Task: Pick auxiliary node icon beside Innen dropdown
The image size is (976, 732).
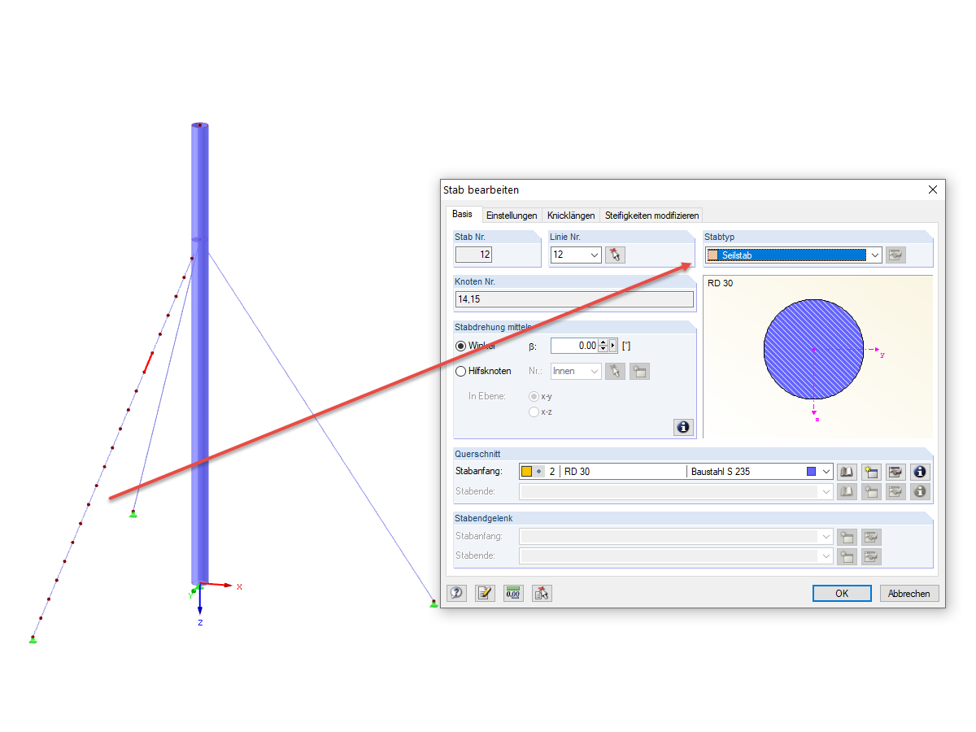Action: (x=615, y=371)
